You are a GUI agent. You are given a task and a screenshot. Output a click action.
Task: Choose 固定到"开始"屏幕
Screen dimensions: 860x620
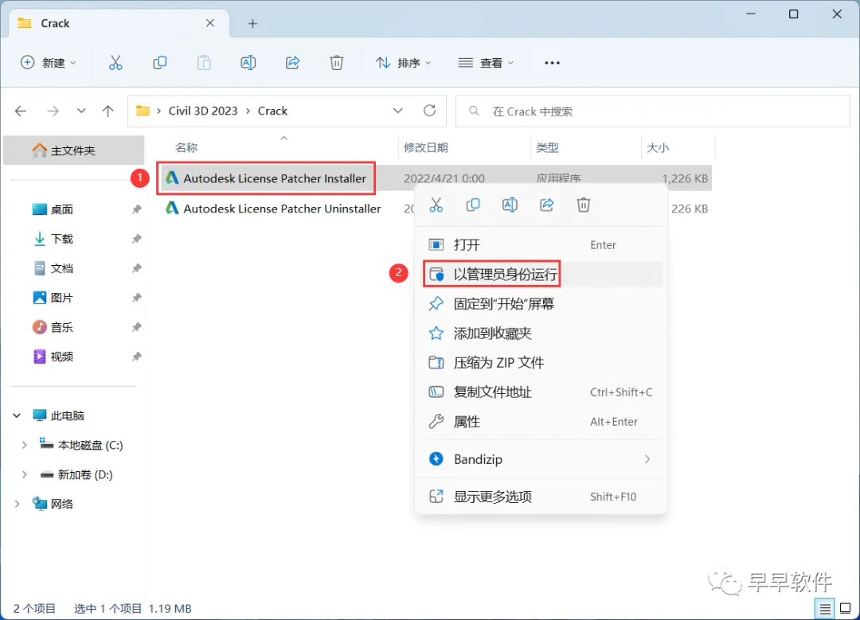541,304
